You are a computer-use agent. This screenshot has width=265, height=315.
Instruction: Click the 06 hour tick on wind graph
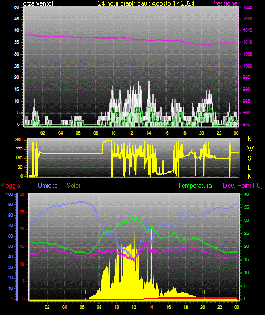coord(78,133)
